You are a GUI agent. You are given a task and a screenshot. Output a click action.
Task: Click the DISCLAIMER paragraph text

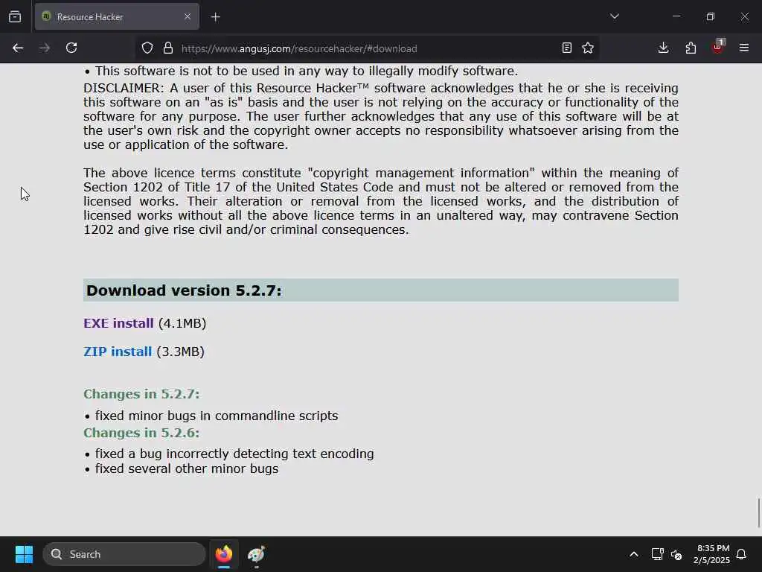381,116
